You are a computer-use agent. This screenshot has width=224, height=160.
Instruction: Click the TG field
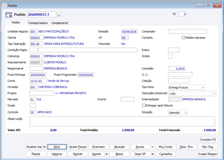point(182,14)
